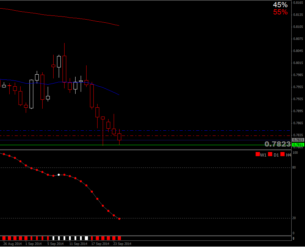
Task: Click the oscillator 80 level label
Action: [294, 168]
